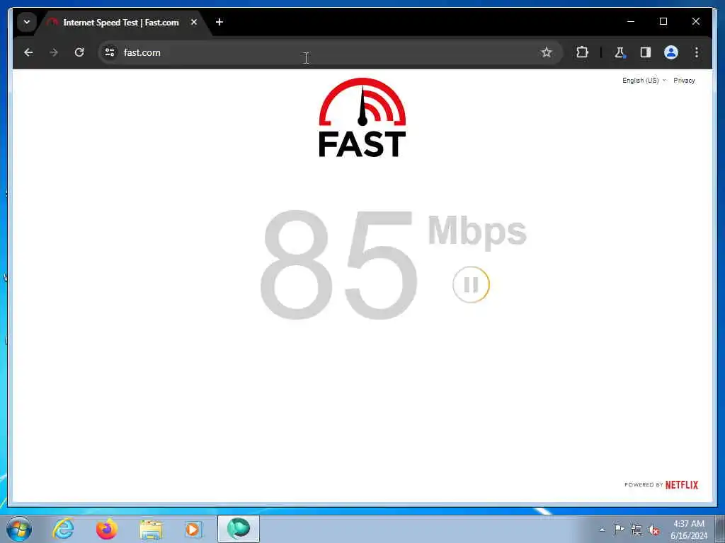Viewport: 725px width, 543px height.
Task: Open the English (US) language dropdown
Action: (x=644, y=81)
